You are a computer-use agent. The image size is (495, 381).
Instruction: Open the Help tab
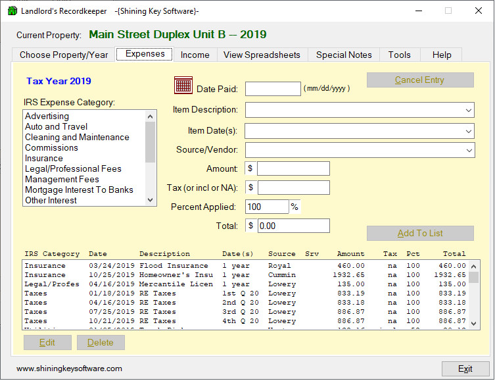pyautogui.click(x=442, y=55)
